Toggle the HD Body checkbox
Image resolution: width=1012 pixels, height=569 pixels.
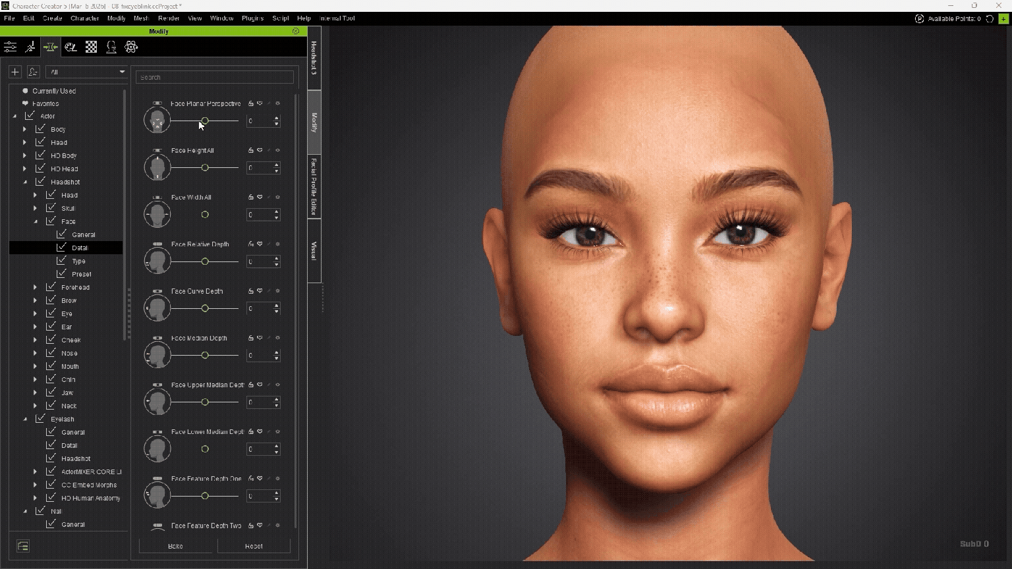coord(40,155)
